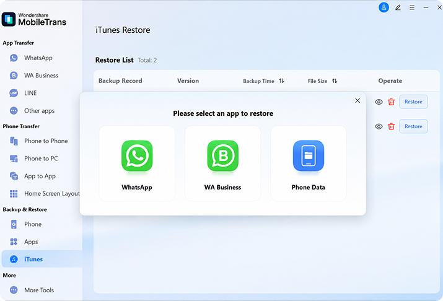Open Other apps menu label
The height and width of the screenshot is (301, 443).
click(39, 111)
